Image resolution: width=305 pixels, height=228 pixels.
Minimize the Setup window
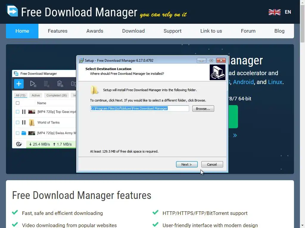point(201,61)
